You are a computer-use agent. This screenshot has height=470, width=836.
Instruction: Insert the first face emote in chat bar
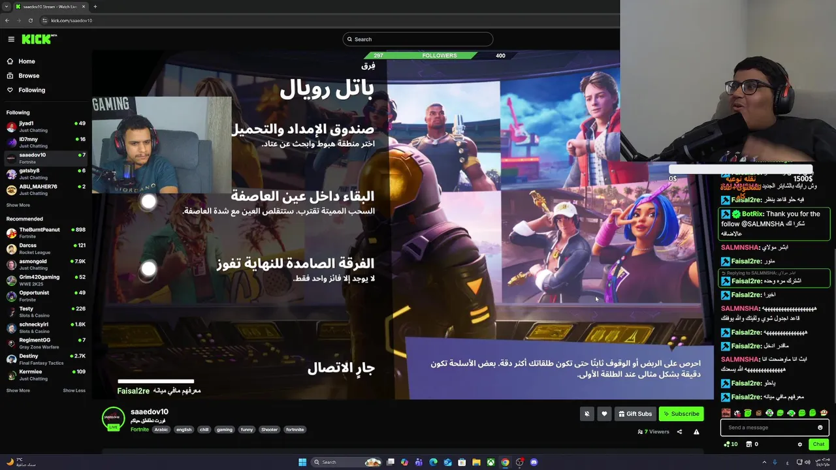pyautogui.click(x=726, y=413)
